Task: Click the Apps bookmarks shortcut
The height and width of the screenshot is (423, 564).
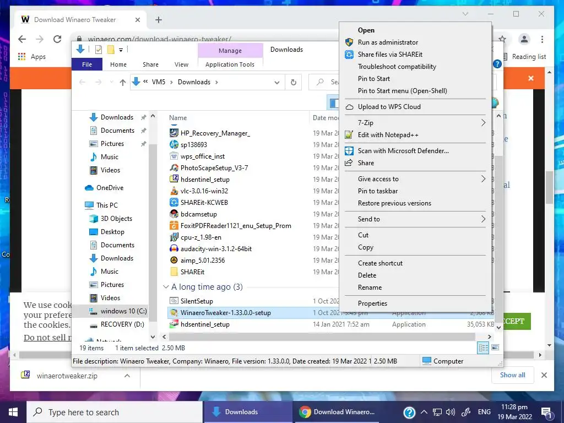Action: click(x=32, y=57)
